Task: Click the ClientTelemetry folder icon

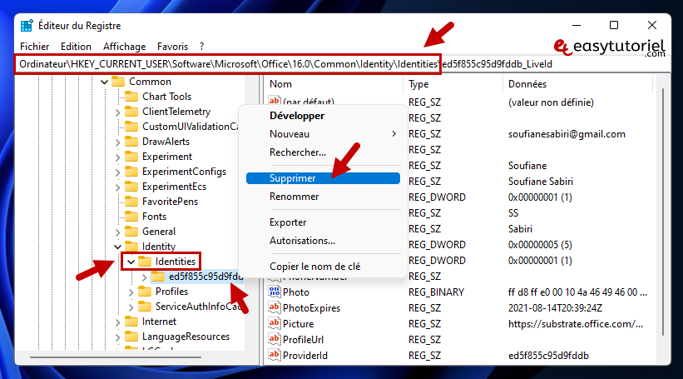Action: click(x=131, y=112)
